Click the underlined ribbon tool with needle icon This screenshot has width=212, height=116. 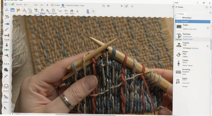42,11
